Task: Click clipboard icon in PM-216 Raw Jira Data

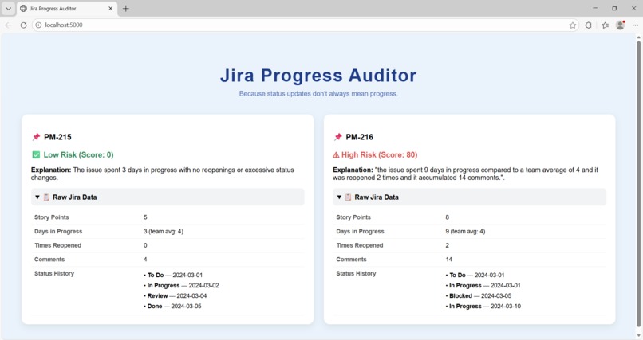Action: coord(348,197)
